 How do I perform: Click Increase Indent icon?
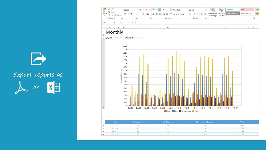pos(167,14)
